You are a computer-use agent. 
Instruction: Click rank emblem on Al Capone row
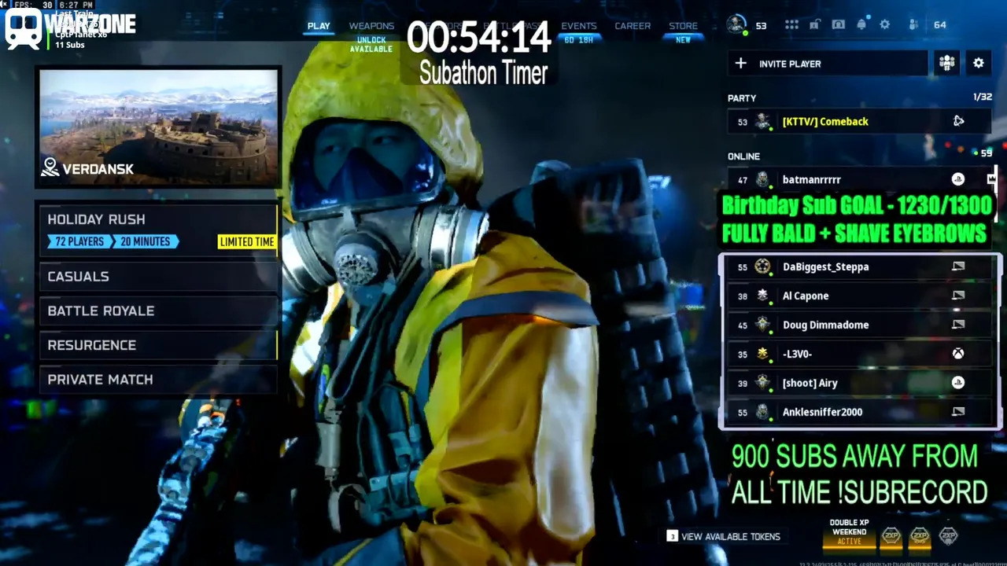tap(762, 296)
